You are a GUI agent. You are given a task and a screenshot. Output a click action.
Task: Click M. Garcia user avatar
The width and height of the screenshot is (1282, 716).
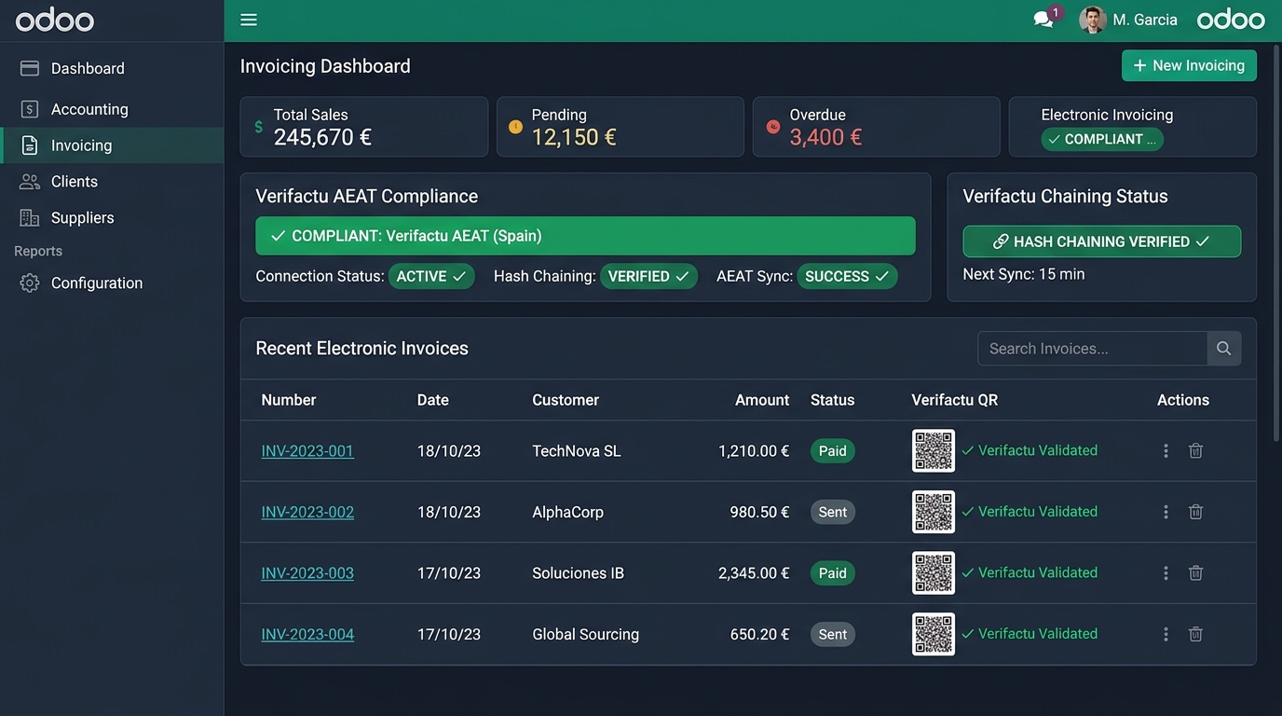click(x=1092, y=20)
